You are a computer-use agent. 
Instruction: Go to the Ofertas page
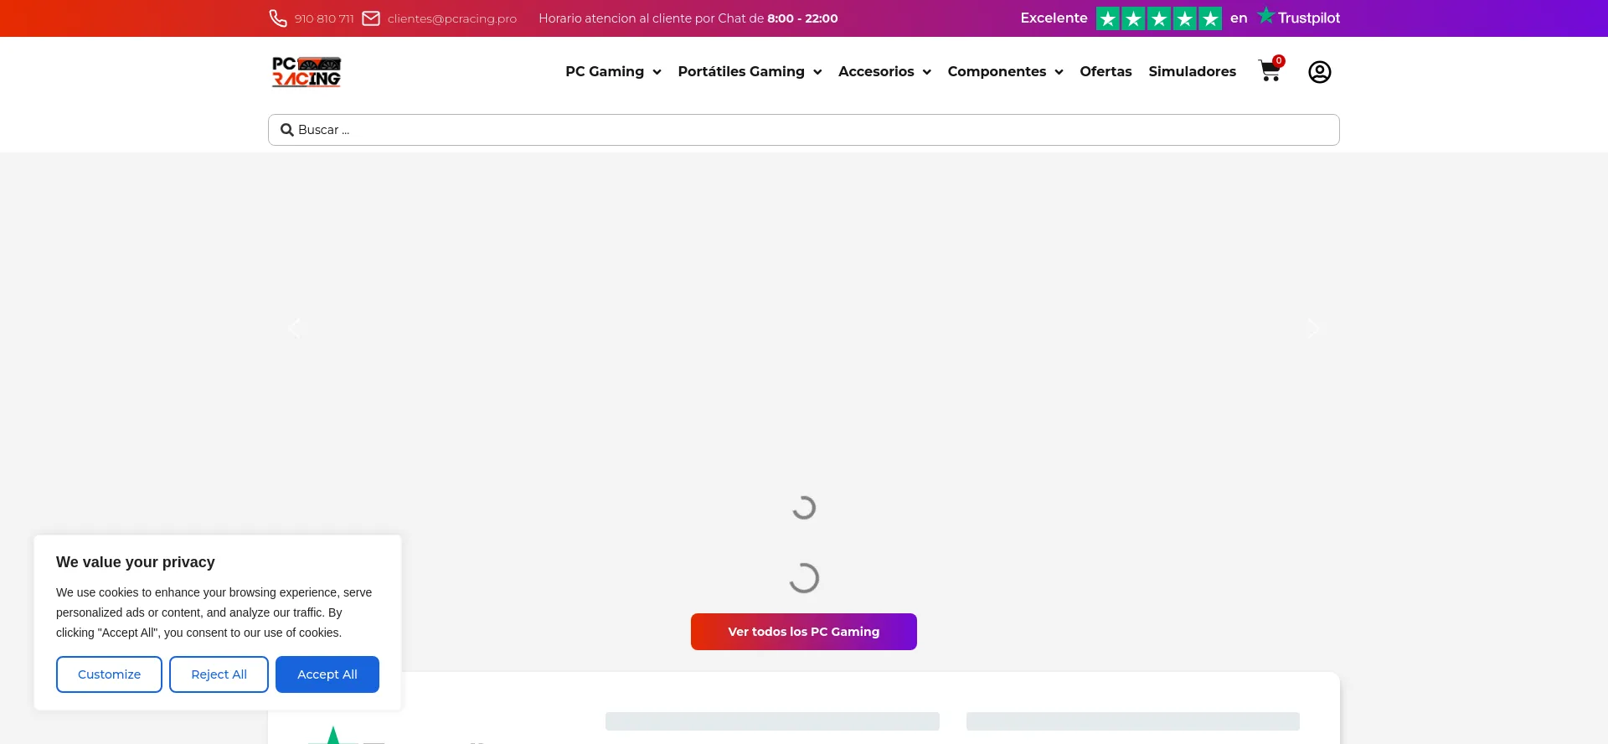1105,72
